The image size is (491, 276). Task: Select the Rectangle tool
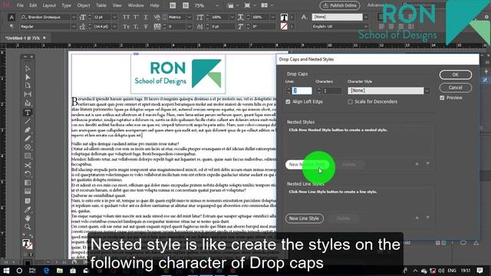tap(28, 156)
